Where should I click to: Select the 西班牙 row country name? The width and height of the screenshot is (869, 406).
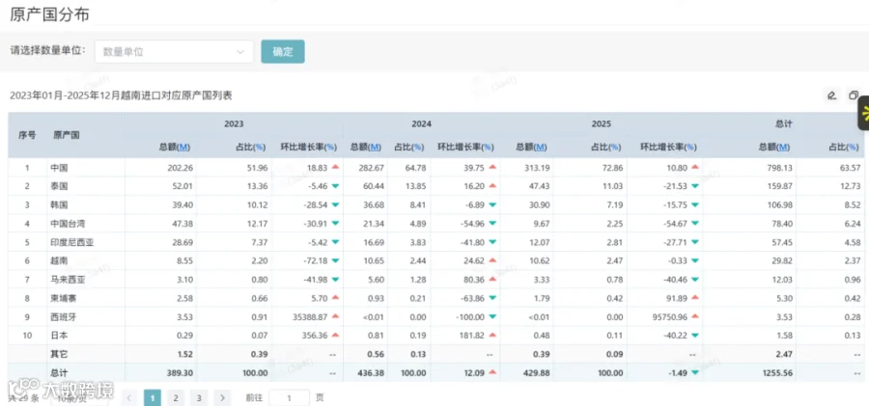(63, 317)
